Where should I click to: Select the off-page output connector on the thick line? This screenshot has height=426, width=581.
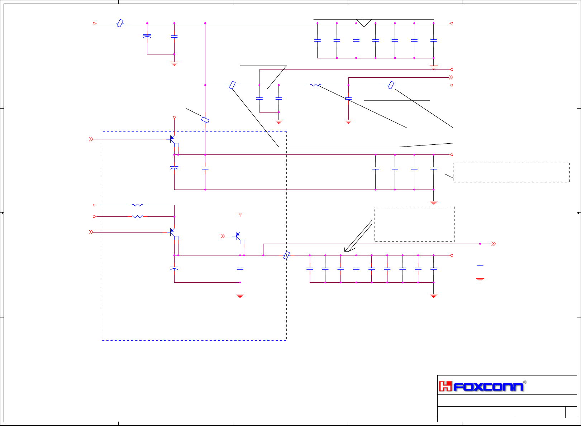(x=451, y=77)
